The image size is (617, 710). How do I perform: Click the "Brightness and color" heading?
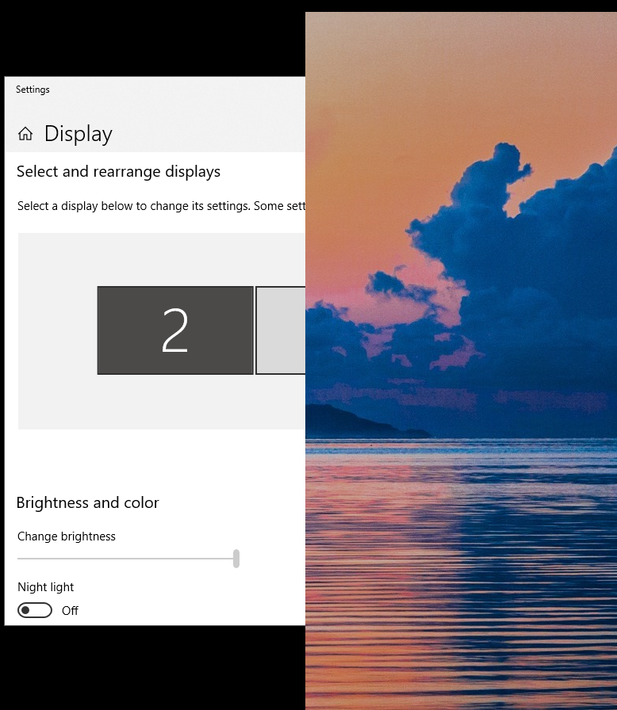87,503
